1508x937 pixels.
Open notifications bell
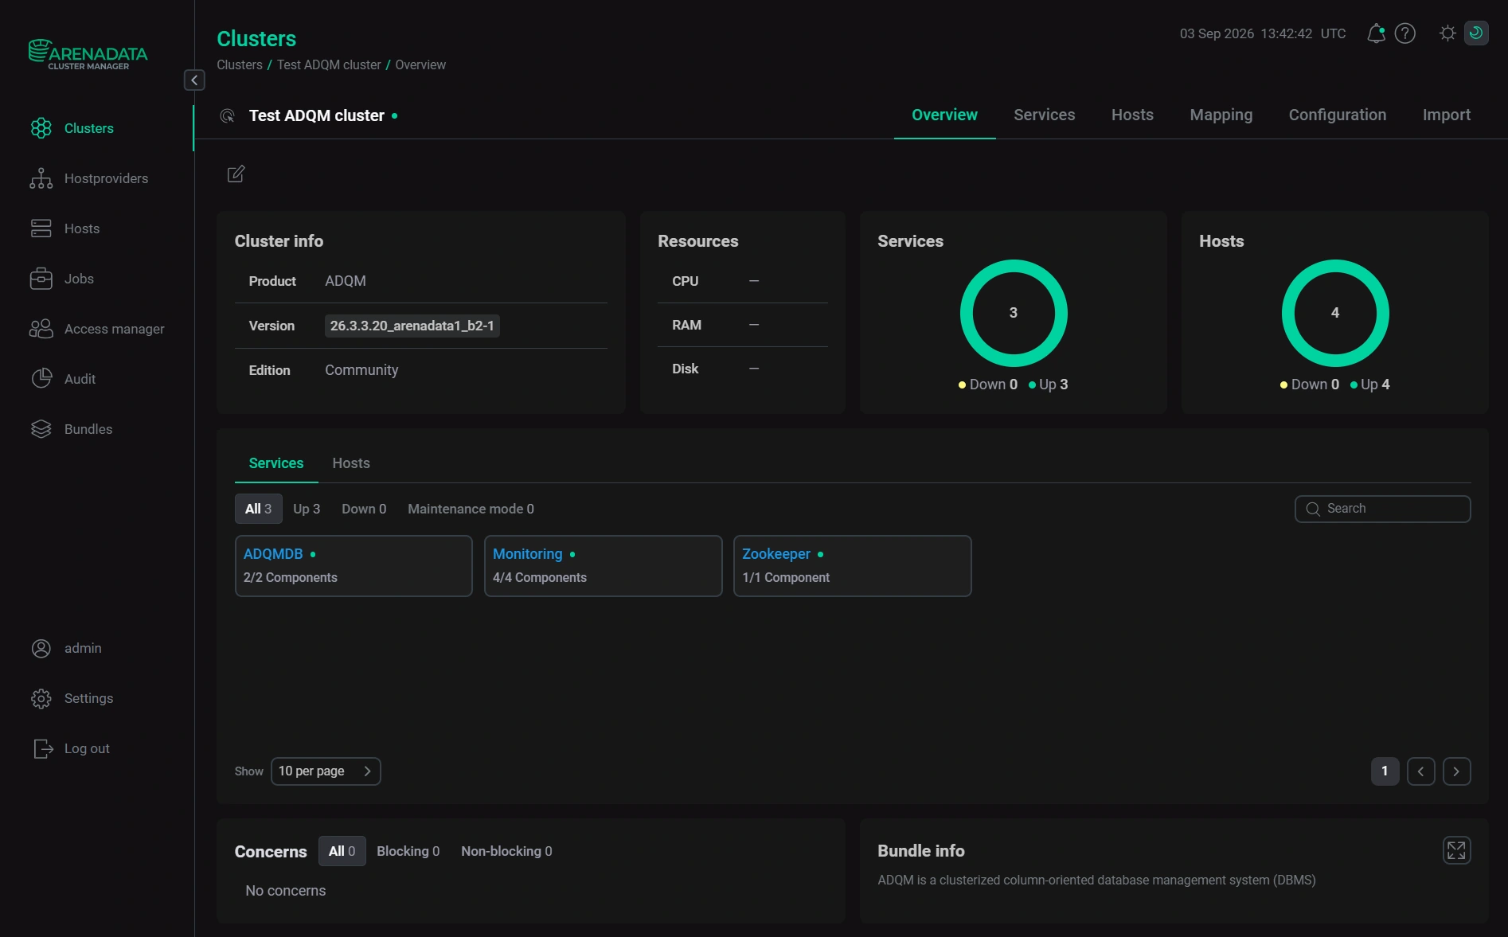pos(1376,33)
